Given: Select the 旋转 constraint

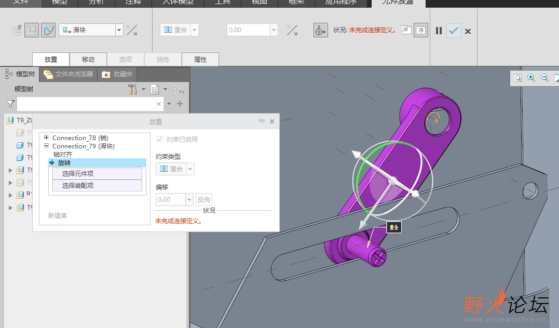Looking at the screenshot, I should (98, 162).
